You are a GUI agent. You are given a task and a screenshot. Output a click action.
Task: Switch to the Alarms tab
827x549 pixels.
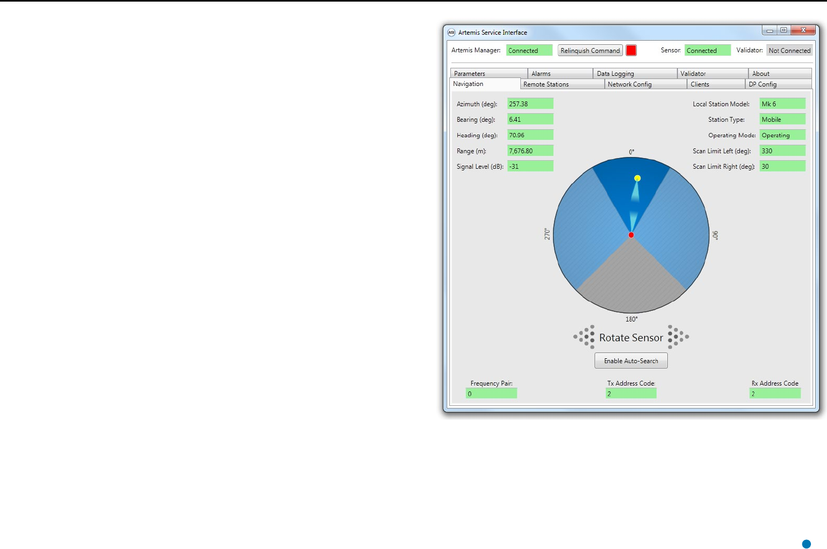coord(560,73)
